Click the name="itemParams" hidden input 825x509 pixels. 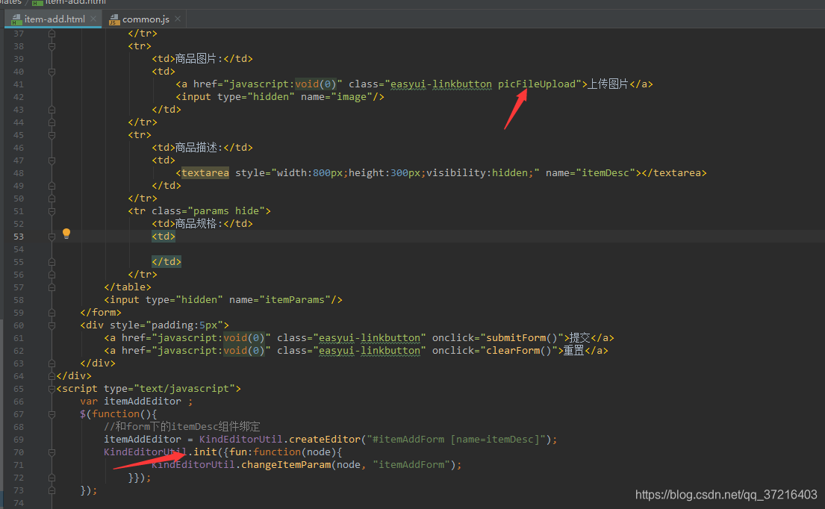pyautogui.click(x=223, y=300)
